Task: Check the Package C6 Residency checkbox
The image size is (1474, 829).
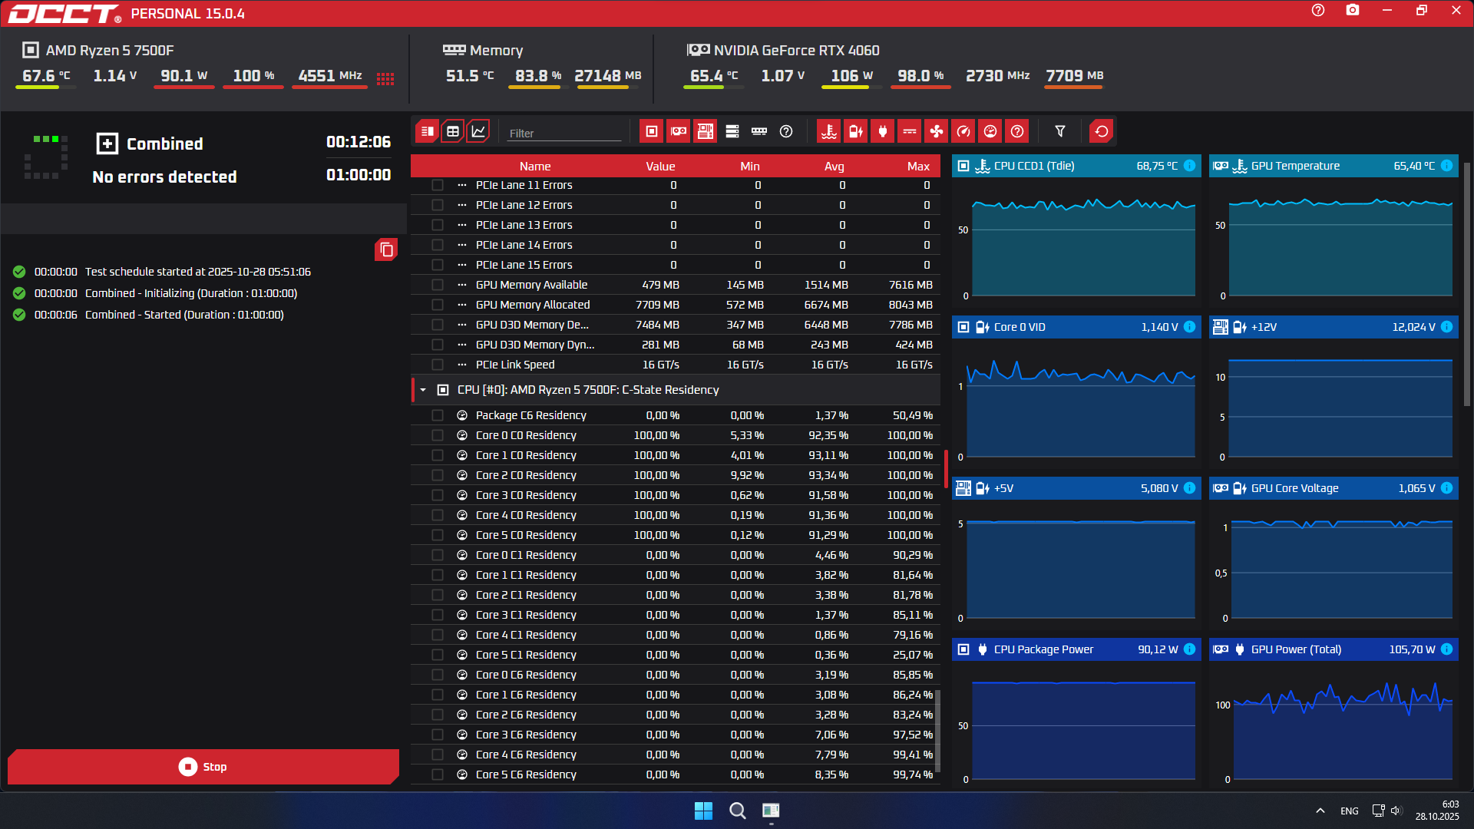Action: pyautogui.click(x=438, y=415)
